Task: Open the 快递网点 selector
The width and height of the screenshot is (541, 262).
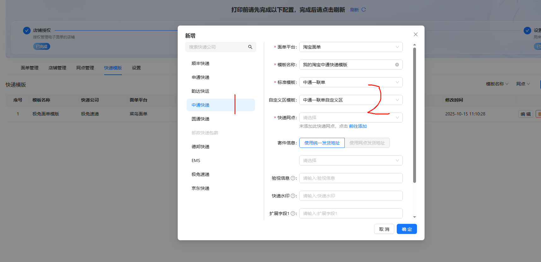Action: (x=351, y=118)
